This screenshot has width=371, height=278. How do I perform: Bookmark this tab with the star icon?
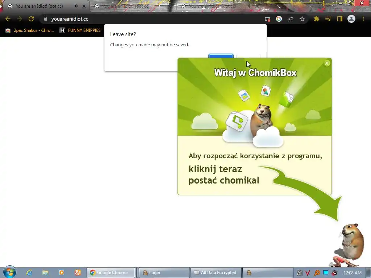302,19
